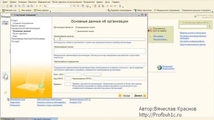
Task: Select the физическим лицом radio button
Action: point(76,31)
